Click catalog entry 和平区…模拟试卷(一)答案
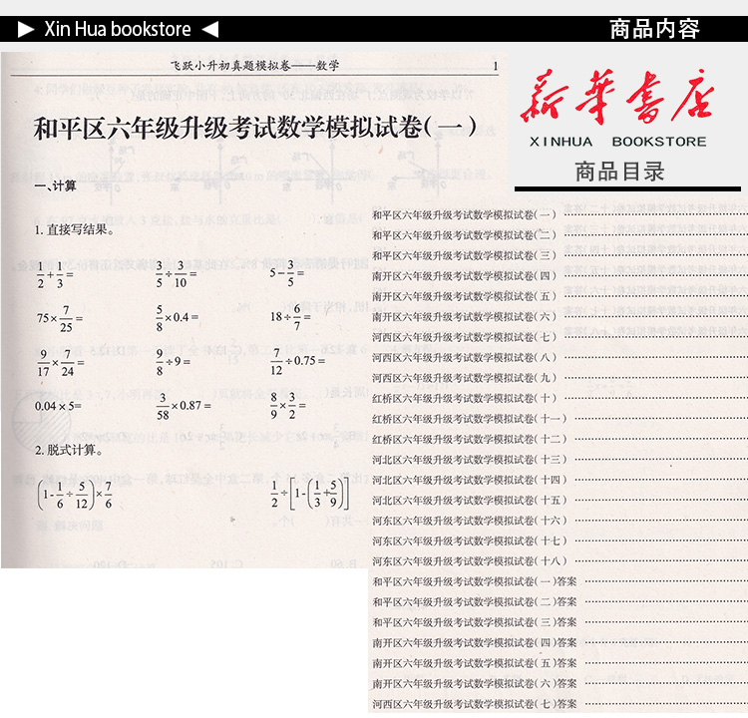The height and width of the screenshot is (718, 748). click(x=475, y=582)
